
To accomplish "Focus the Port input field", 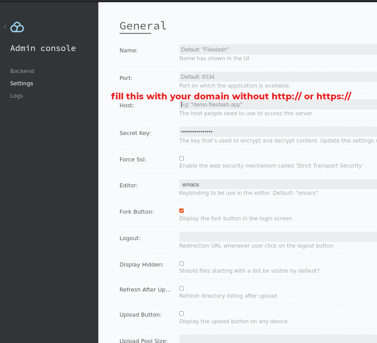I will (x=278, y=77).
